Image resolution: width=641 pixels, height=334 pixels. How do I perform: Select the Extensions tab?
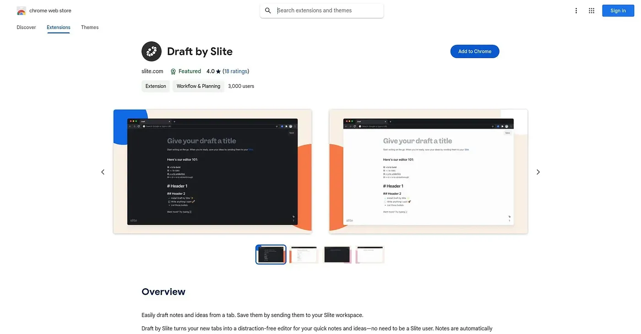point(59,27)
